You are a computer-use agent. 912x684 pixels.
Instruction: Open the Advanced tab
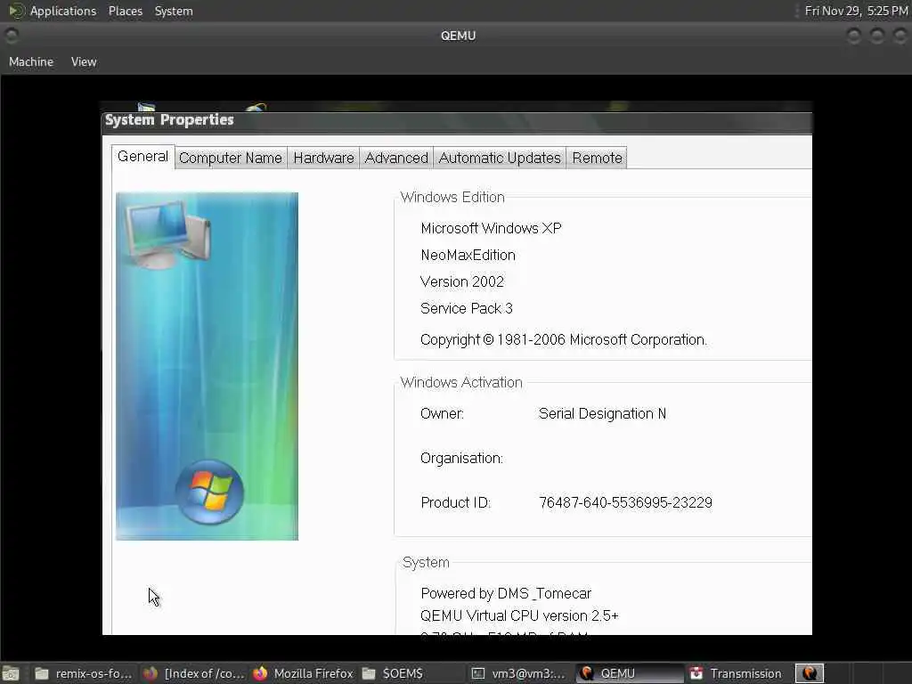tap(396, 159)
